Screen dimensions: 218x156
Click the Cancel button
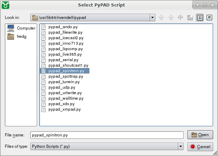[200, 147]
